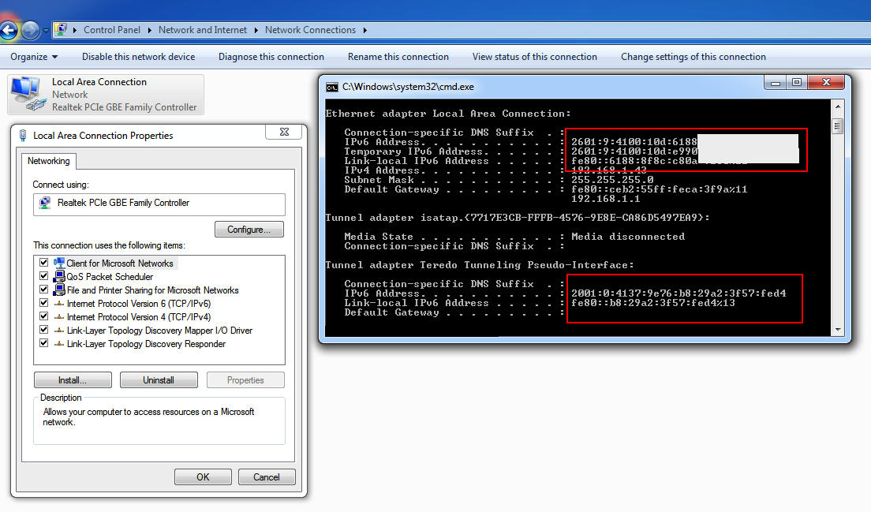The height and width of the screenshot is (512, 871).
Task: Click Disable this network device
Action: click(x=138, y=57)
